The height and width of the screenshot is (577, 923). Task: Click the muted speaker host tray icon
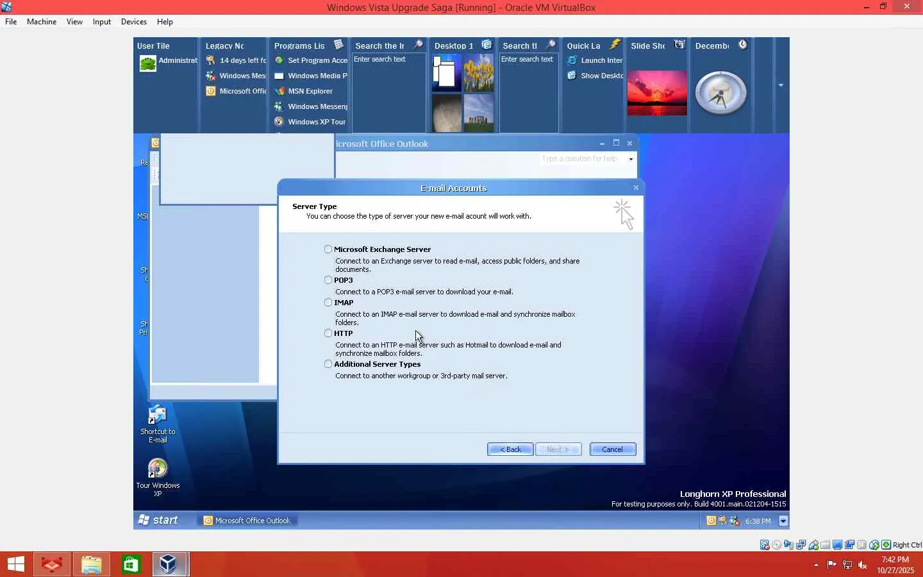click(x=863, y=565)
